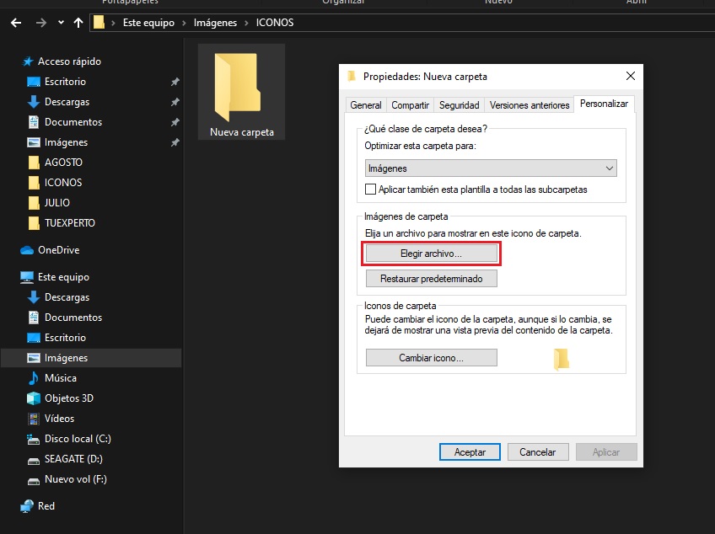Image resolution: width=715 pixels, height=534 pixels.
Task: Click the up directory arrow
Action: (x=78, y=23)
